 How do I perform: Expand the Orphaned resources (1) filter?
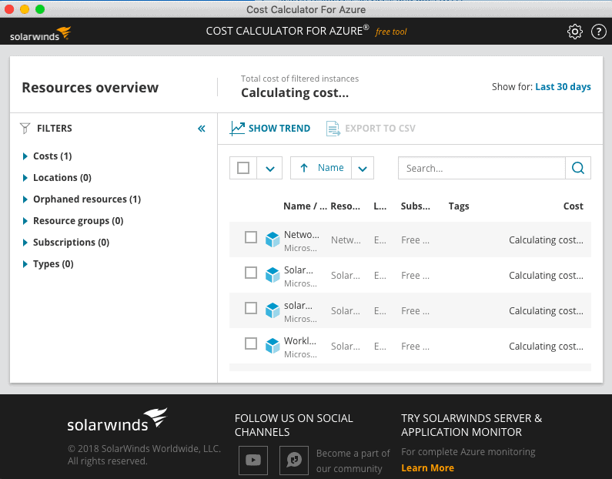point(82,199)
